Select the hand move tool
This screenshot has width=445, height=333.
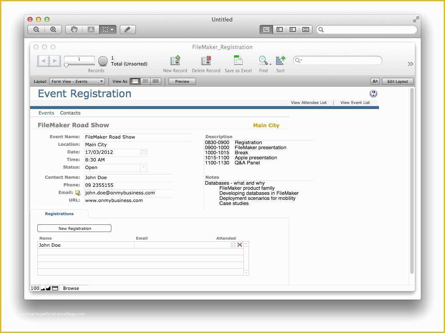74,30
